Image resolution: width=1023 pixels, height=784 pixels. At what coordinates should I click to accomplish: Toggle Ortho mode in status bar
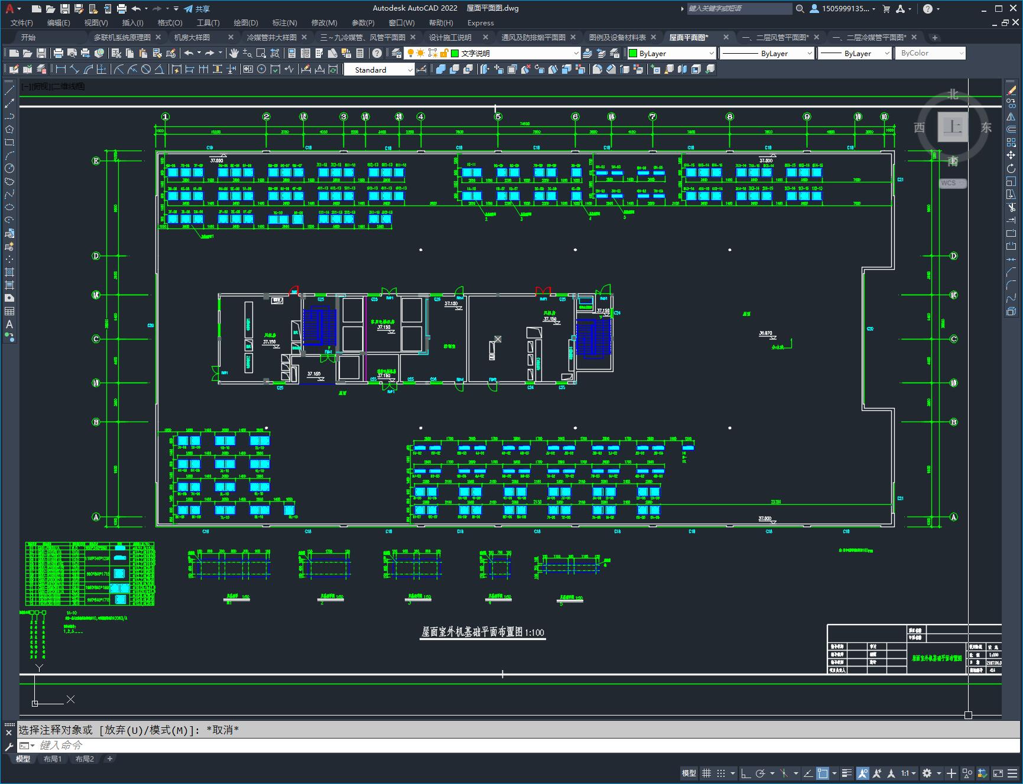coord(746,773)
